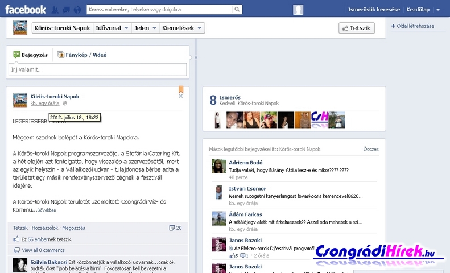450x273 pixels.
Task: Open the Ismerős friends heading link
Action: pos(230,97)
